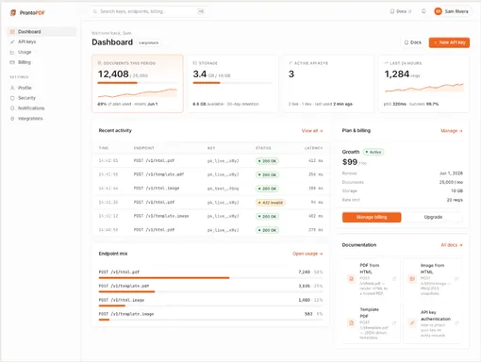Go to Usage page in sidebar
Screen dimensions: 481x362
(41, 52)
